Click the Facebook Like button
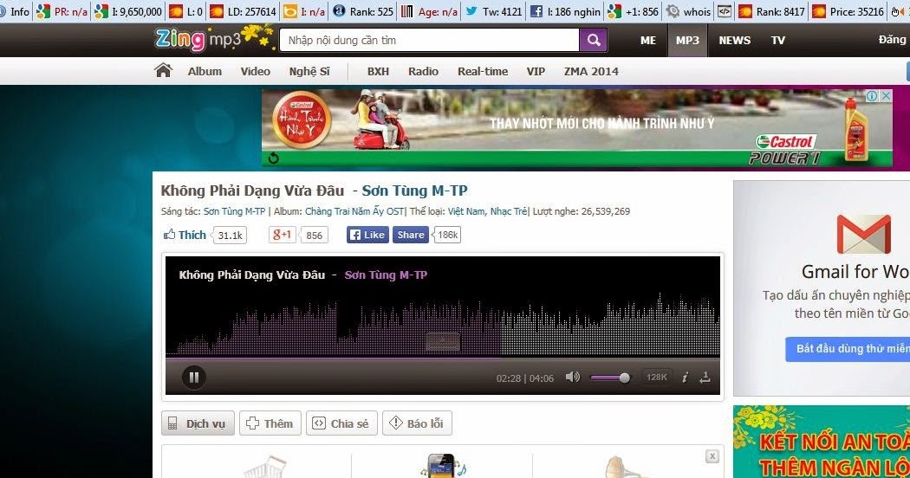The width and height of the screenshot is (910, 478). (367, 235)
